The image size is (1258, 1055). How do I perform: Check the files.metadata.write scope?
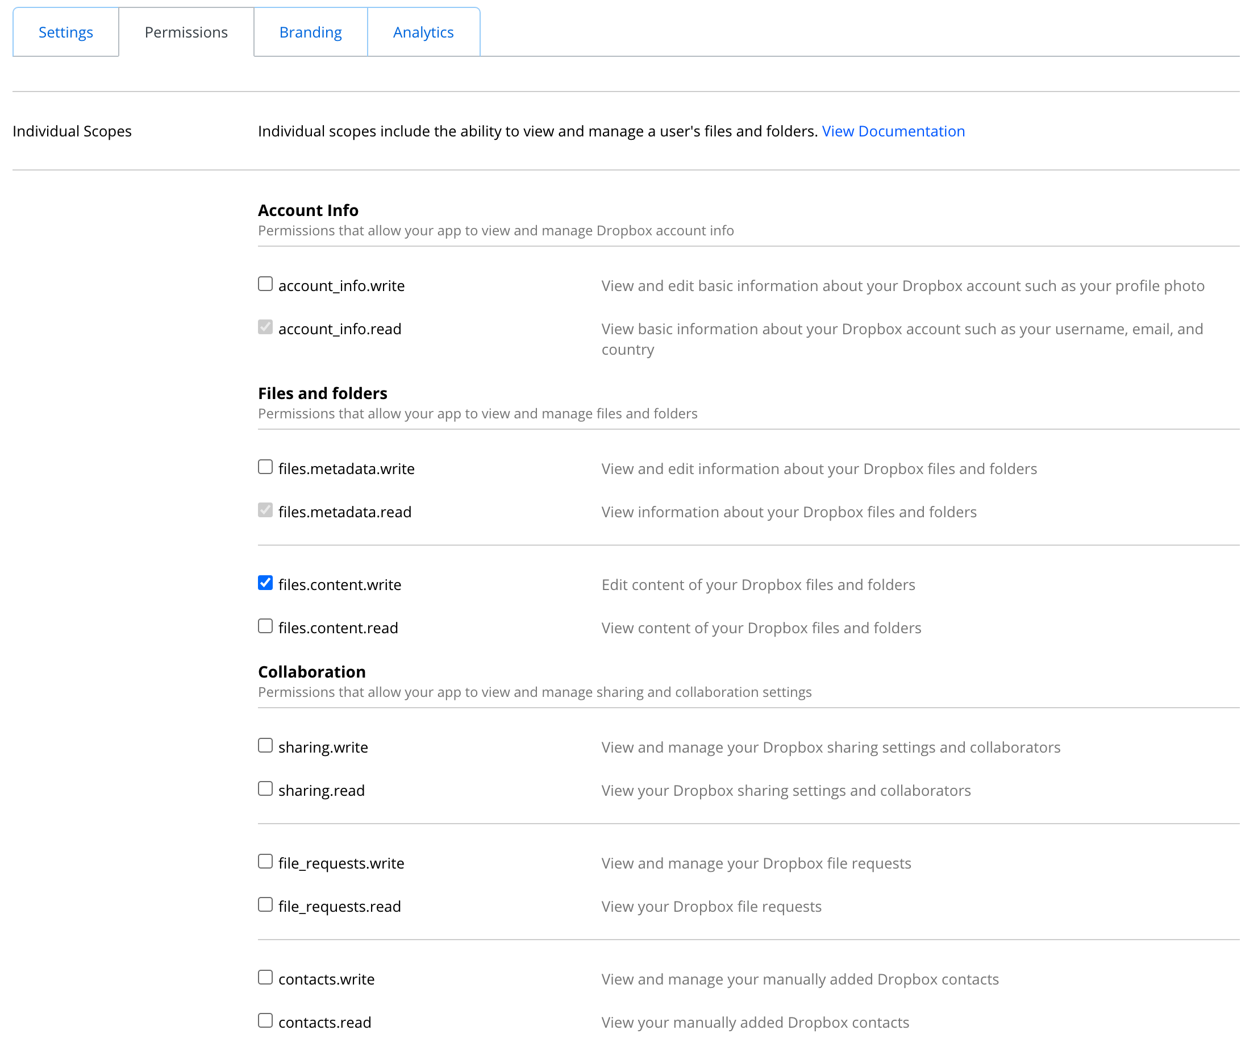click(x=265, y=466)
